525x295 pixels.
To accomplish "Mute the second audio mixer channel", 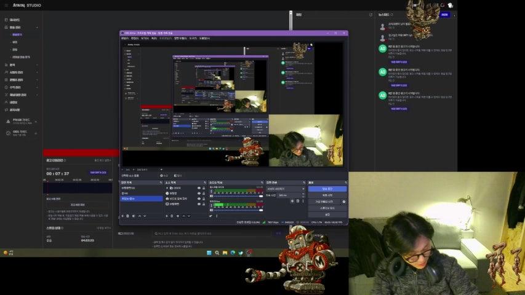I will pos(211,210).
